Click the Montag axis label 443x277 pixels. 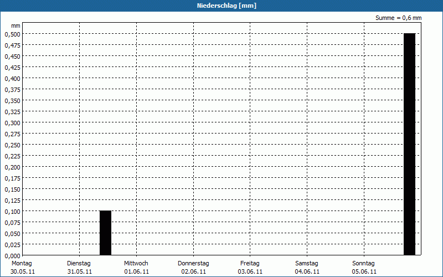pos(22,264)
